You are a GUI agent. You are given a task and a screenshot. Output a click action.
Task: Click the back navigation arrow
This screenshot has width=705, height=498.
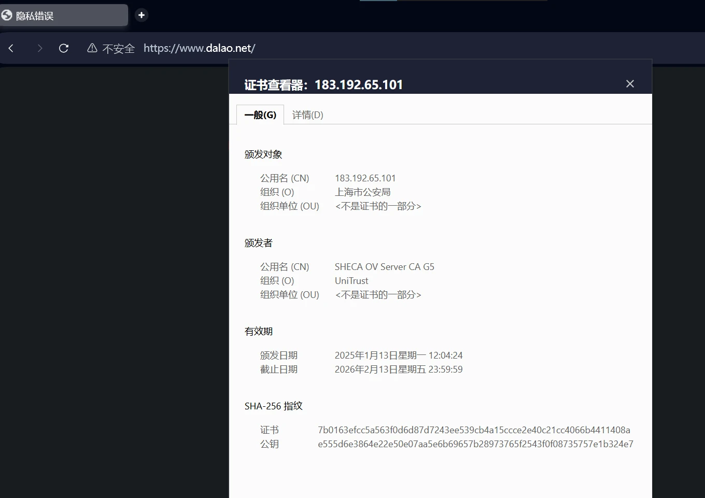coord(11,48)
